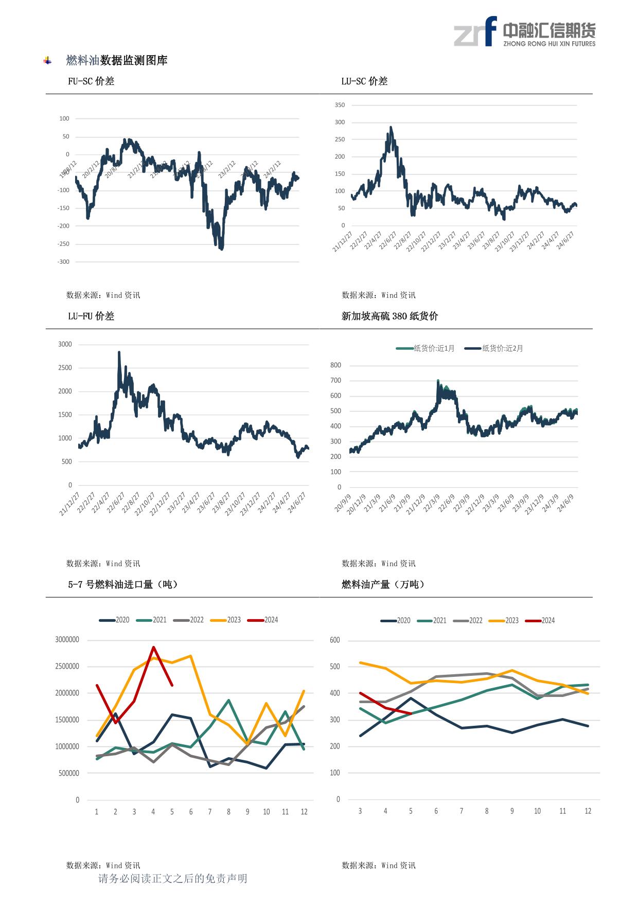Click the 燃料油数据监测图库 section title
This screenshot has height=903, width=638.
[x=117, y=60]
